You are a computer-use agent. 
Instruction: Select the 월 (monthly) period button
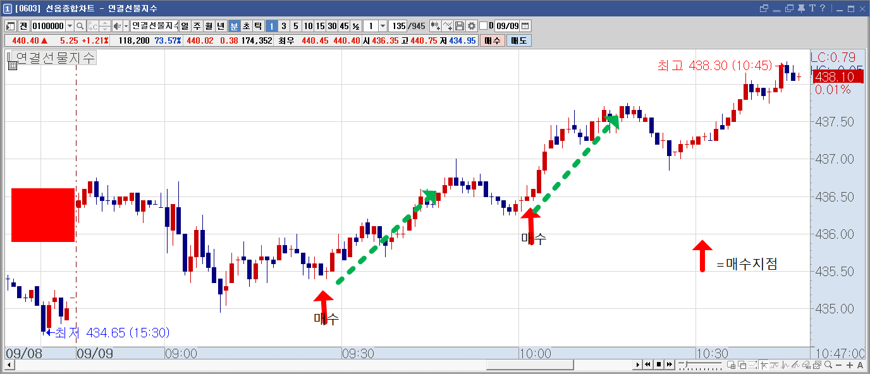[x=209, y=26]
